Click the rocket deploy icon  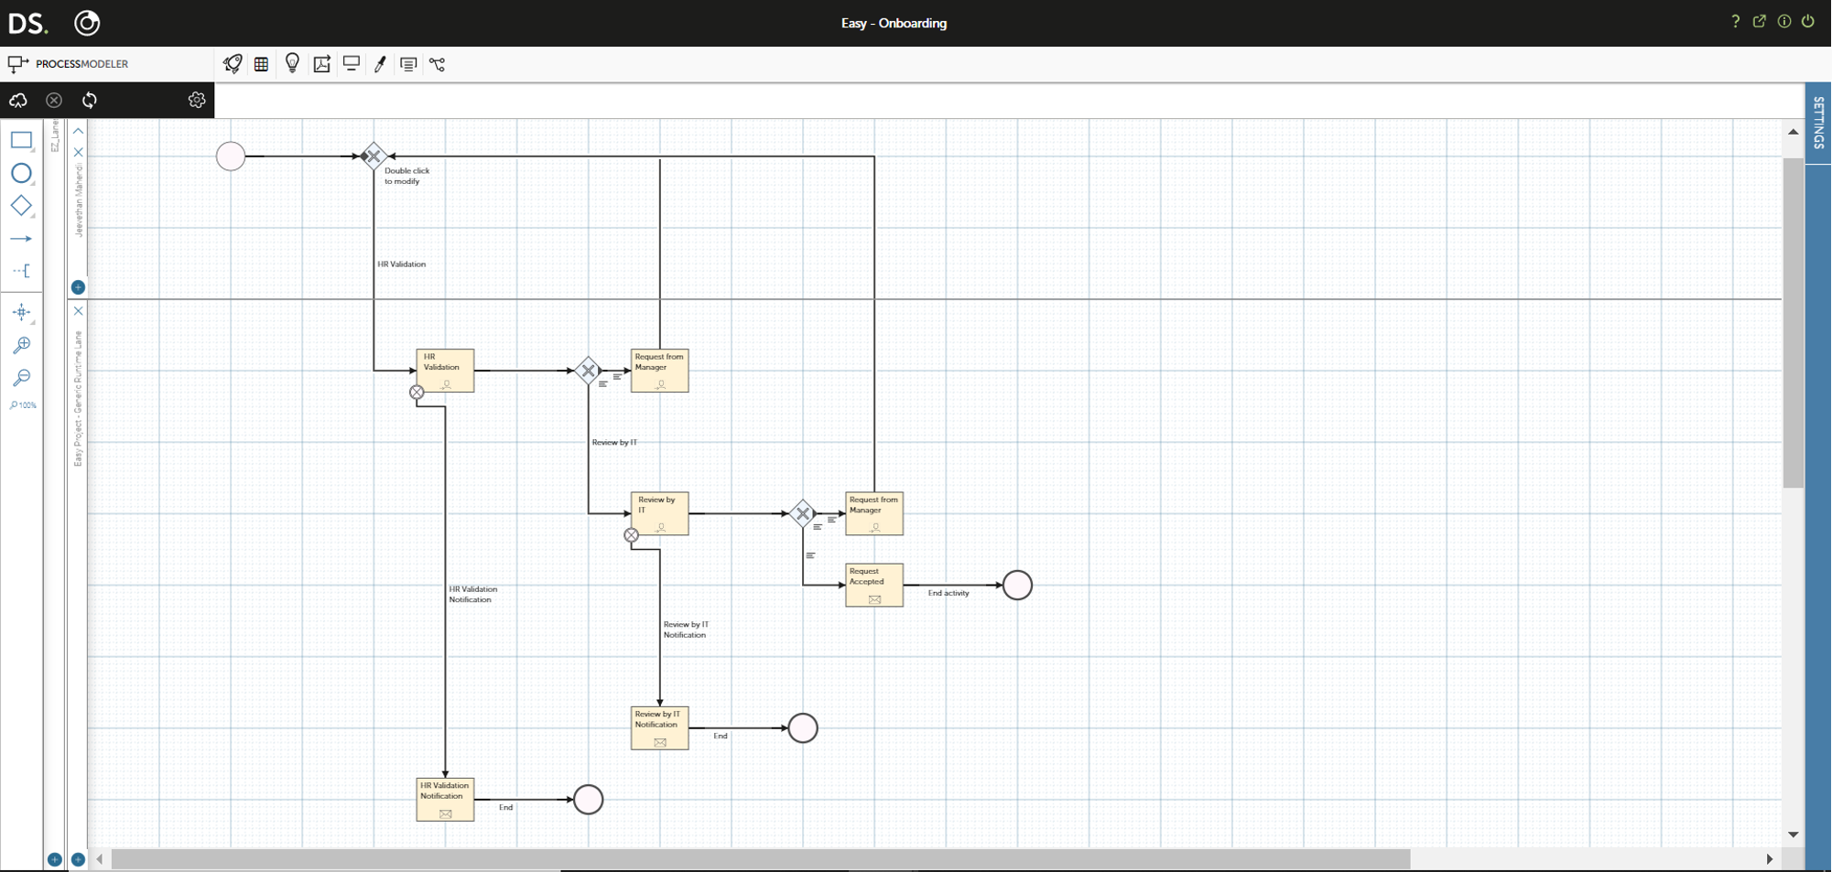point(233,64)
